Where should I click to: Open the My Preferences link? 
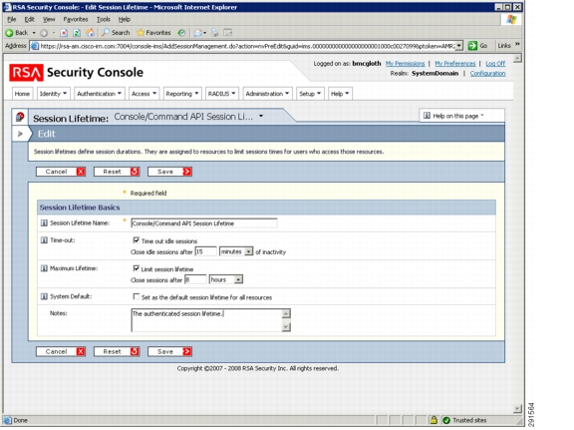(x=455, y=64)
